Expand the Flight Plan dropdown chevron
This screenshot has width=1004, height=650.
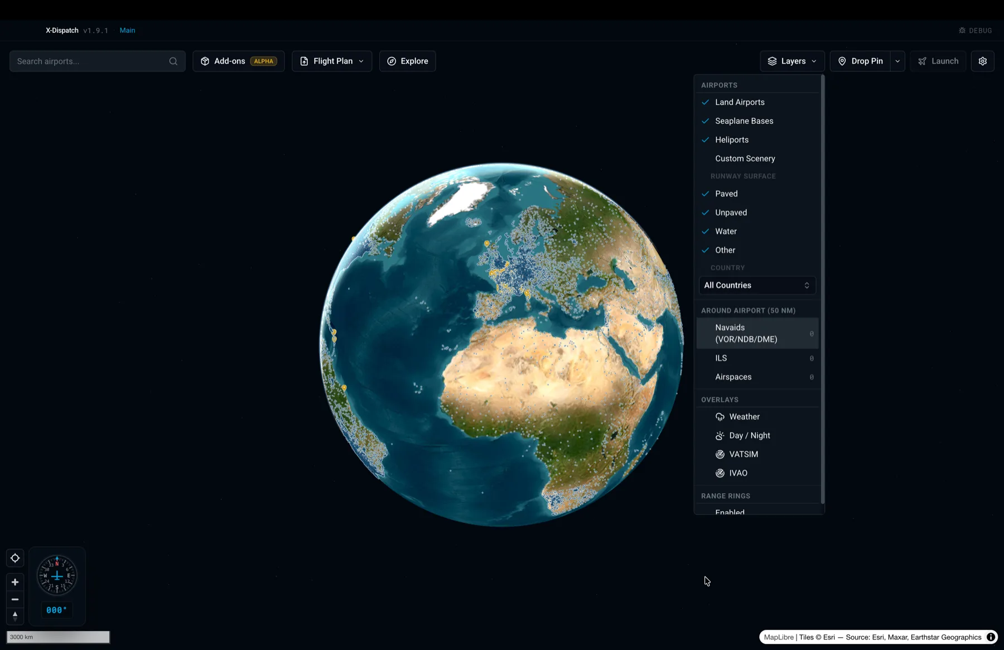[361, 61]
